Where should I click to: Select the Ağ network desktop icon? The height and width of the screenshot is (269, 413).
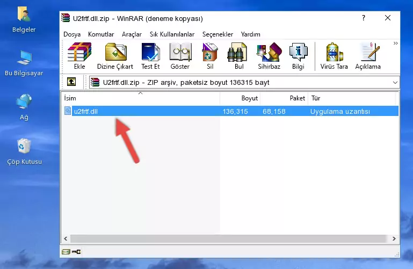[x=24, y=107]
